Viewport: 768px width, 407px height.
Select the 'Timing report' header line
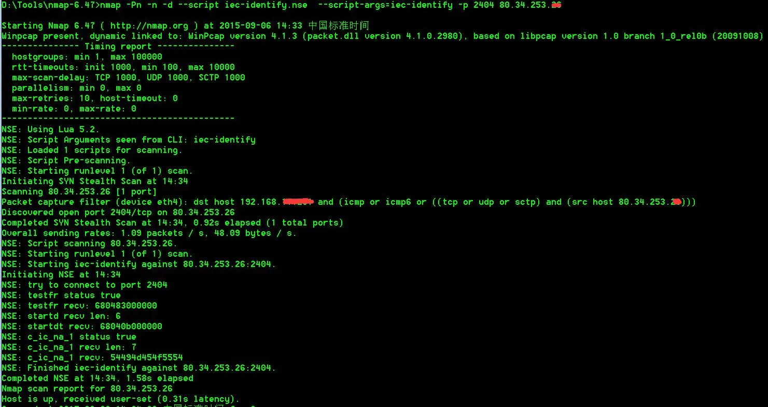(x=118, y=47)
